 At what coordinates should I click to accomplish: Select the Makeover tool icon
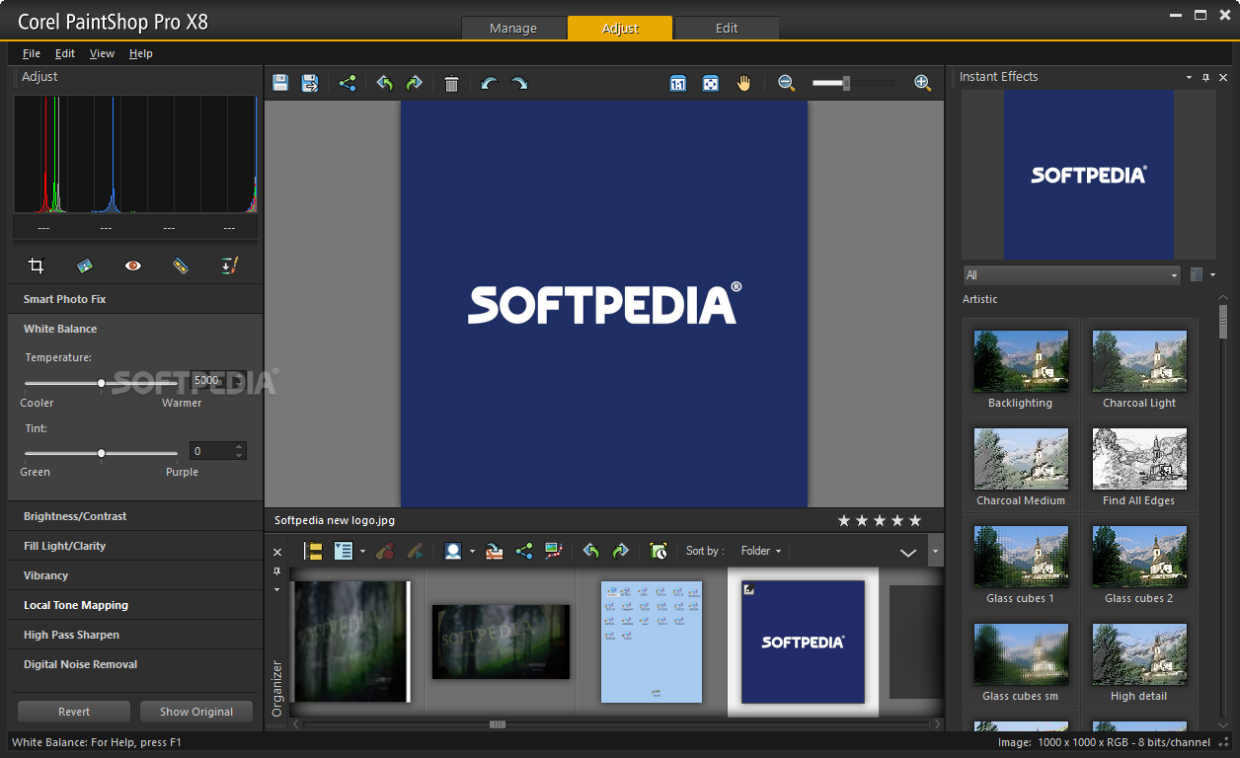[181, 265]
